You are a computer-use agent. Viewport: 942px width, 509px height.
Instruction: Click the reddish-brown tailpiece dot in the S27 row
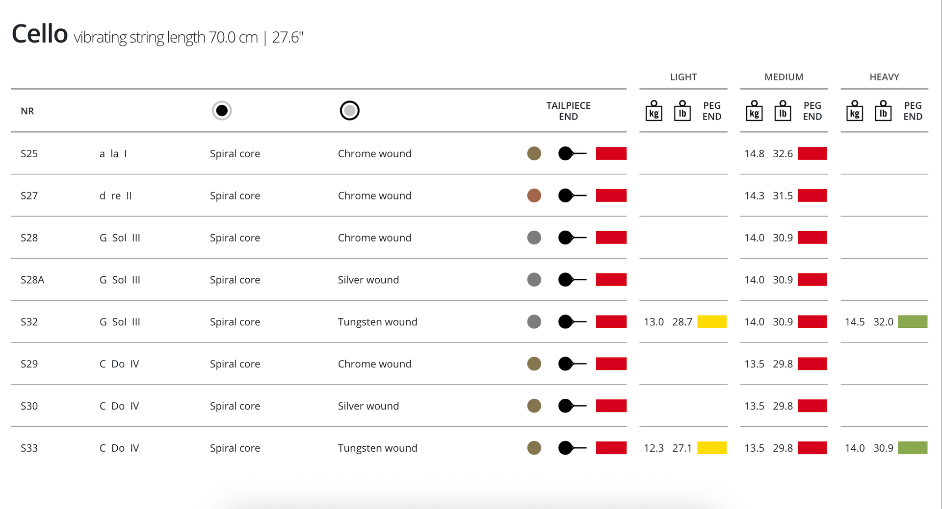coord(534,195)
